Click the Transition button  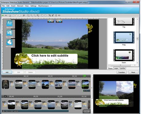(122, 72)
